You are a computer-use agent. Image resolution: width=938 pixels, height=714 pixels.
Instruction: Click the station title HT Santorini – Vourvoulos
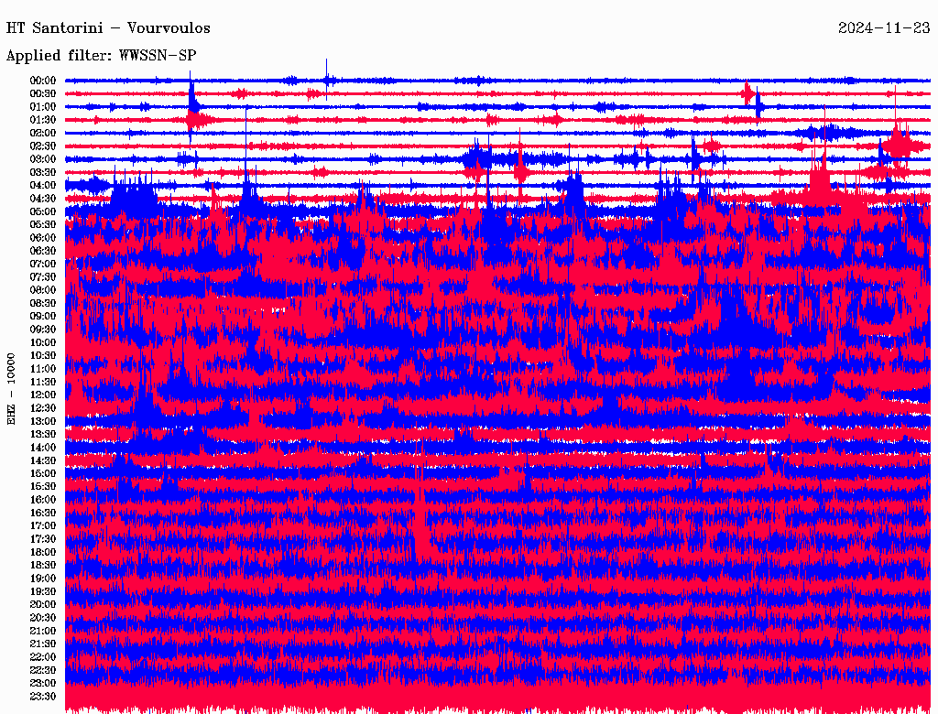point(108,28)
